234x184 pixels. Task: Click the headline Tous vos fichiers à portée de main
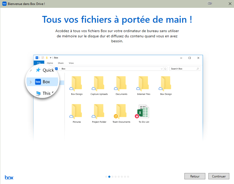click(117, 20)
